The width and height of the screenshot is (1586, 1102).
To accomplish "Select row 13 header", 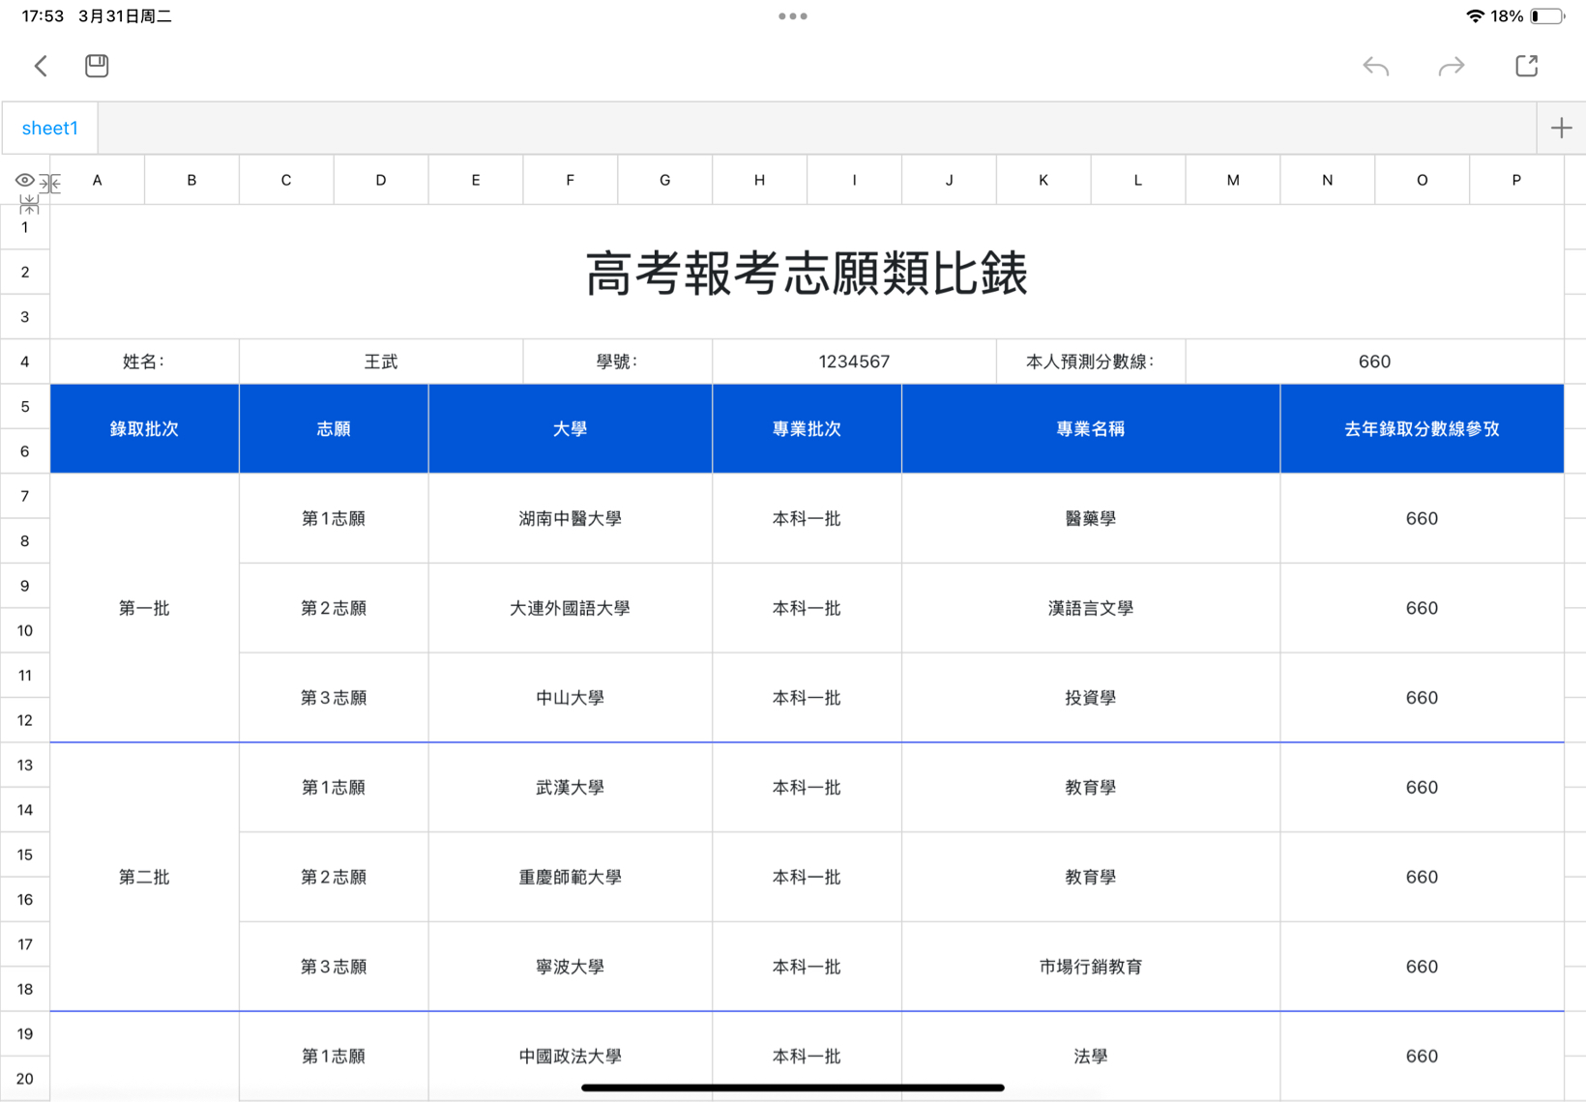I will pyautogui.click(x=25, y=765).
